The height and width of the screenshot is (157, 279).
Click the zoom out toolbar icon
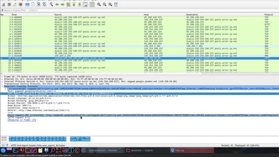point(105,4)
